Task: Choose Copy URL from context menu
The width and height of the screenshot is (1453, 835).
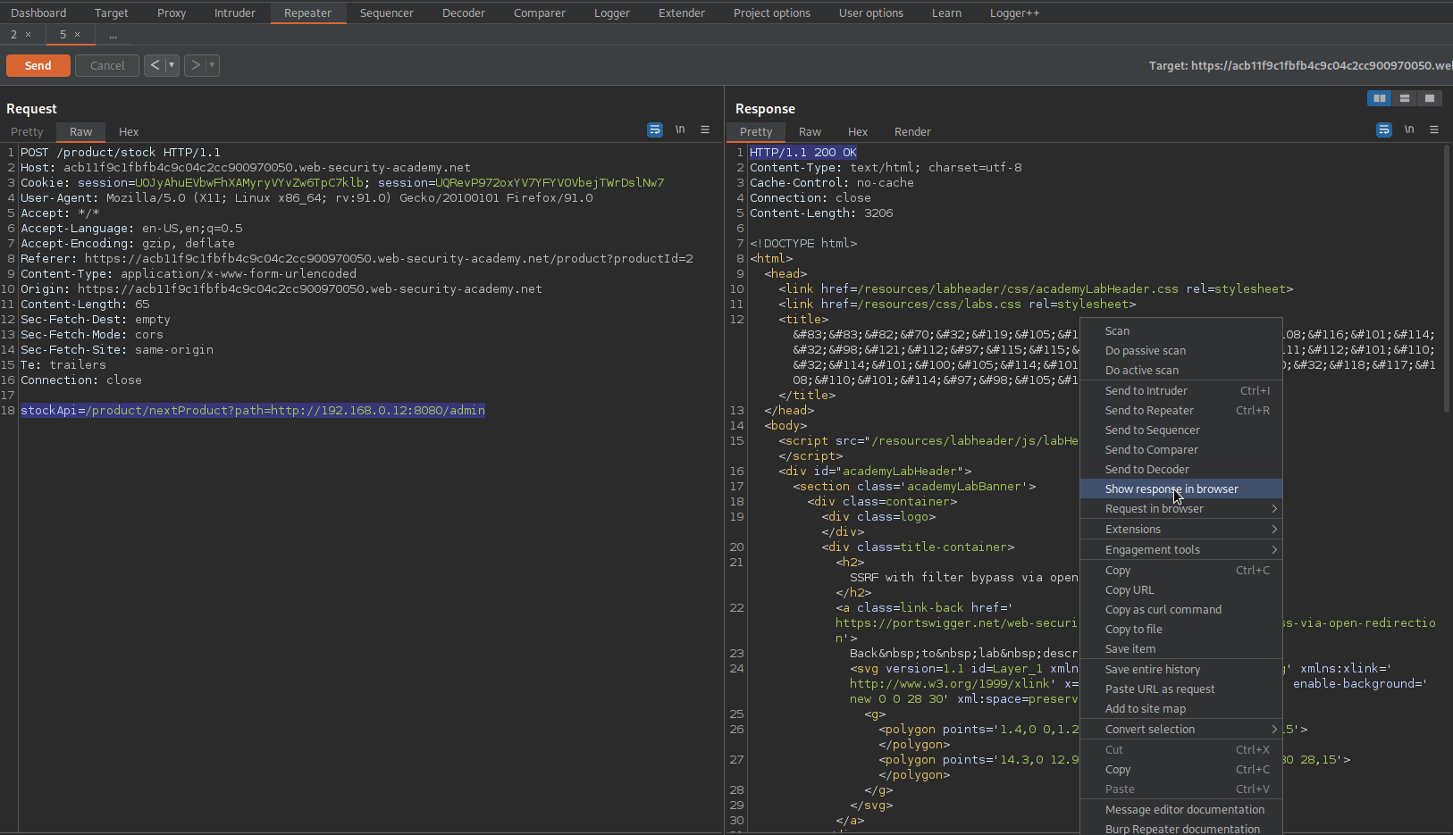Action: pyautogui.click(x=1181, y=589)
